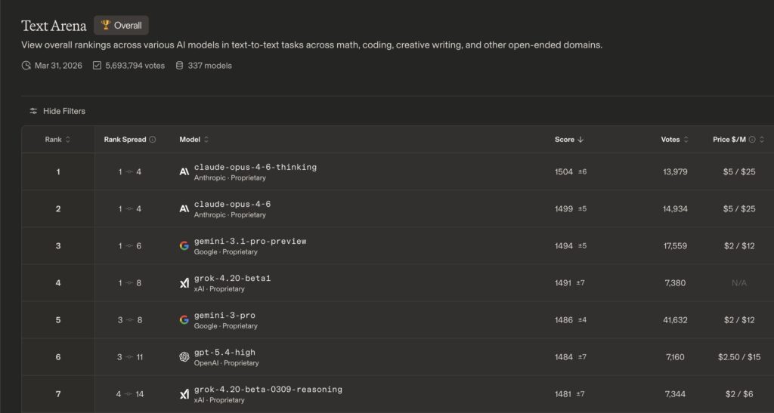Click the xAI logo beside grok-4.20-beta1
Image resolution: width=774 pixels, height=413 pixels.
[x=184, y=283]
